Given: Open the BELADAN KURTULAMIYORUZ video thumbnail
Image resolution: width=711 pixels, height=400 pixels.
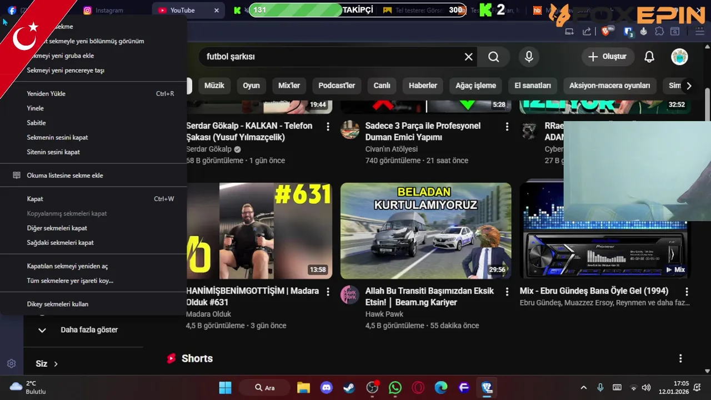Looking at the screenshot, I should click(x=426, y=231).
